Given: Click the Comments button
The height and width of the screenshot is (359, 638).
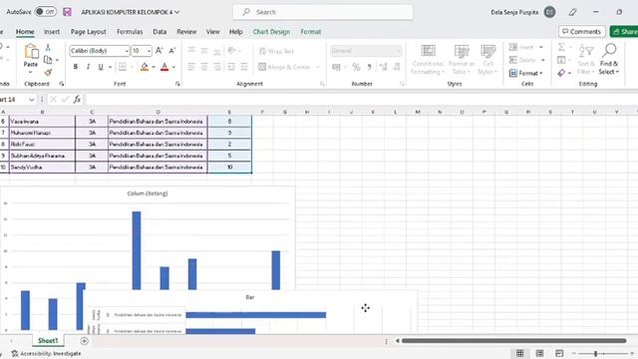Looking at the screenshot, I should coord(582,31).
